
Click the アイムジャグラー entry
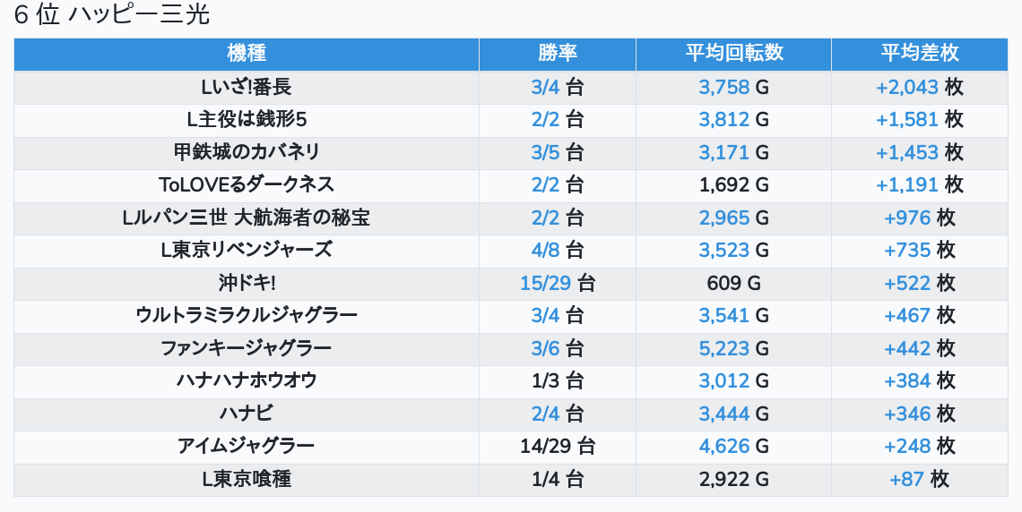(247, 446)
